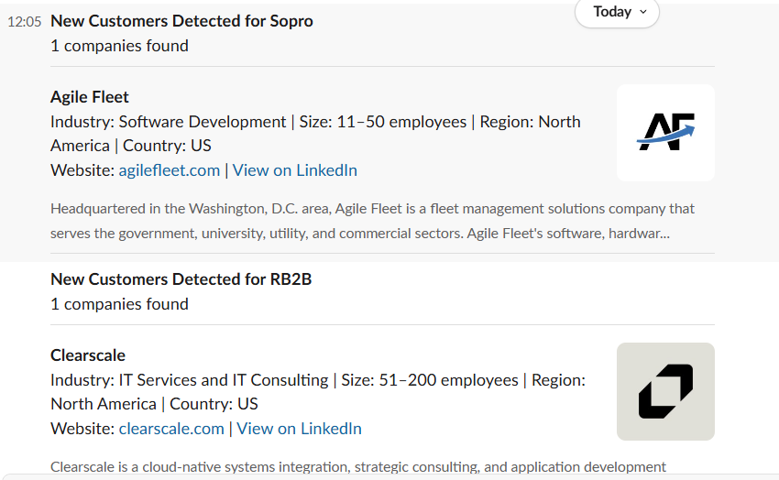View Clearscale on LinkedIn

click(x=300, y=429)
